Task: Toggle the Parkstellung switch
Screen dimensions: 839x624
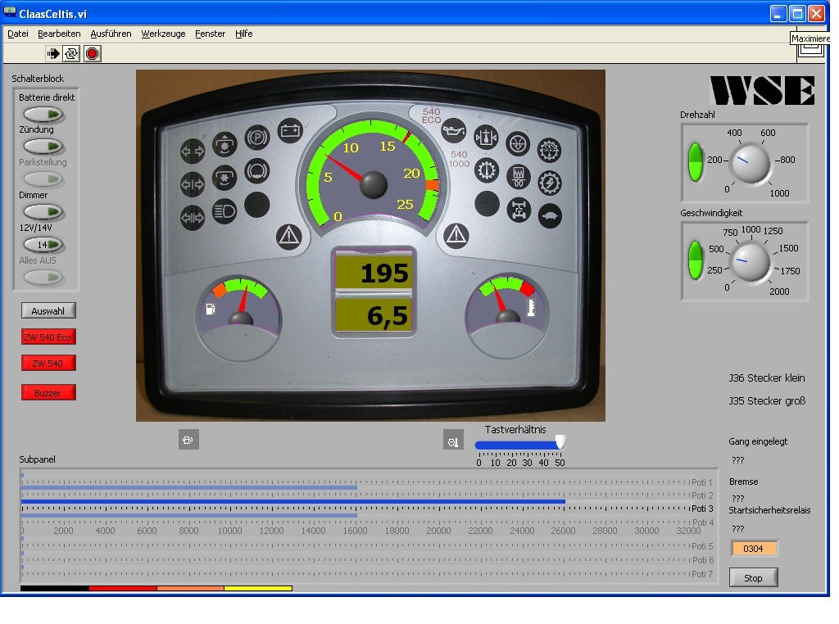Action: (43, 179)
